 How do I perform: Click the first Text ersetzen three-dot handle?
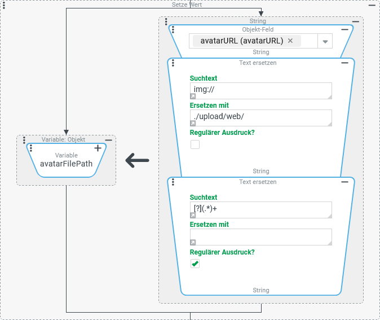click(x=173, y=63)
